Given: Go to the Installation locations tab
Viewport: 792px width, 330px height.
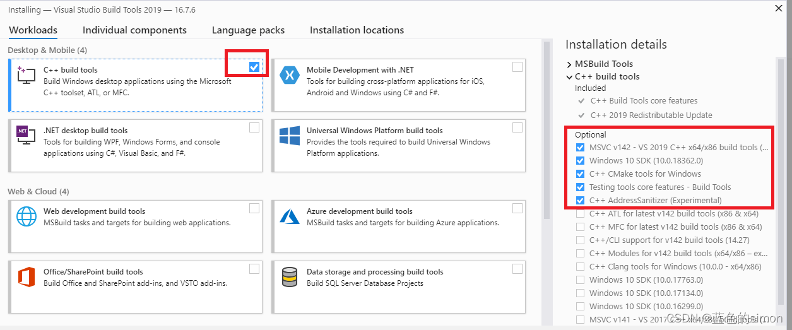Looking at the screenshot, I should (357, 30).
